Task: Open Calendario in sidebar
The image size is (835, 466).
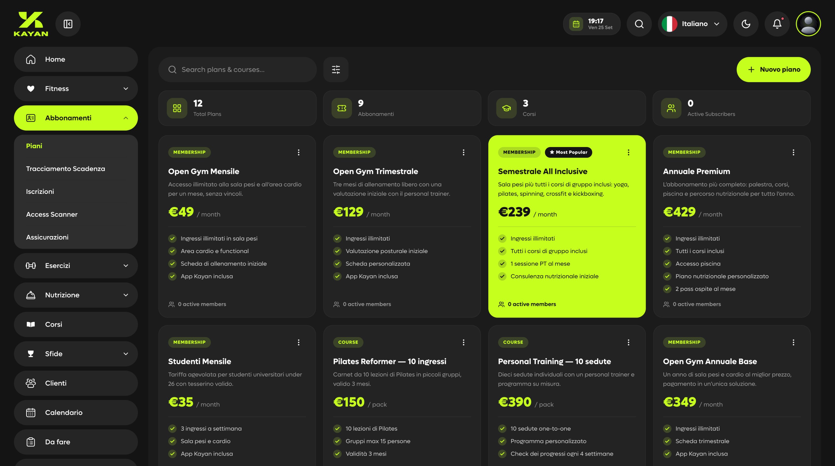Action: (x=76, y=412)
